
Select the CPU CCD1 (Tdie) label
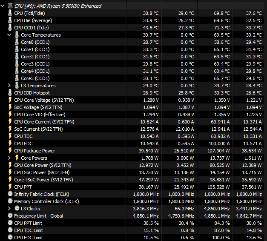tap(32, 28)
